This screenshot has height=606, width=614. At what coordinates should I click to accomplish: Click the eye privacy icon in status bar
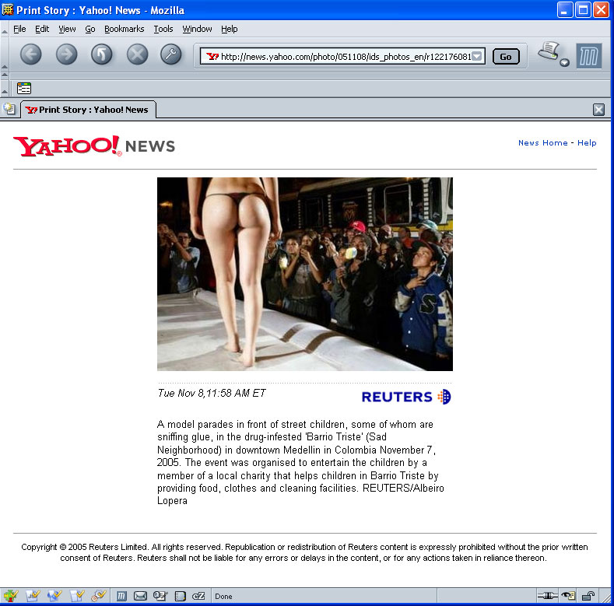point(568,596)
